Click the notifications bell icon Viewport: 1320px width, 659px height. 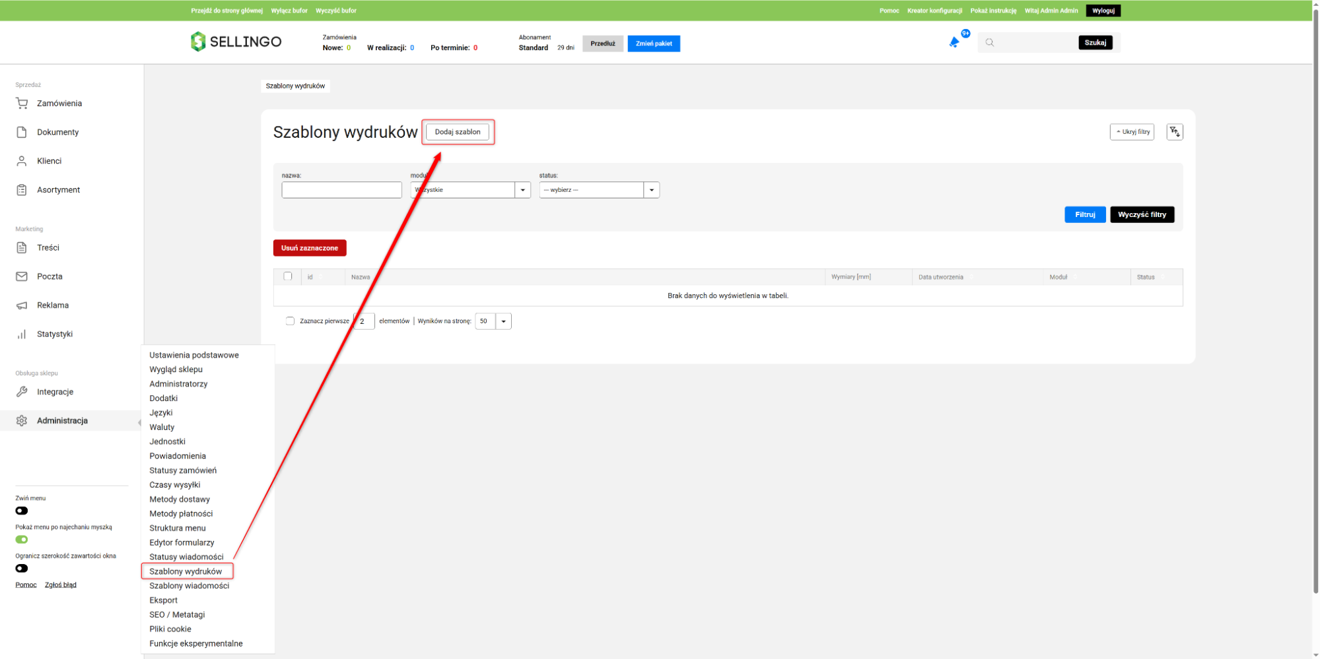pos(954,43)
